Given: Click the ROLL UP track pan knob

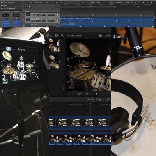Looking at the screenshot, I should (x=57, y=26).
